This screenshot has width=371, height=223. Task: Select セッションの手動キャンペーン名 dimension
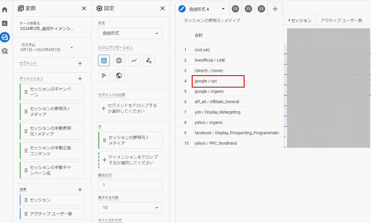click(52, 170)
